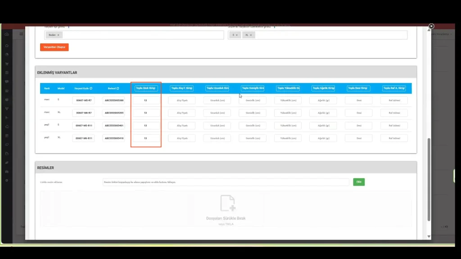Open the shopping cart sidebar icon
This screenshot has width=461, height=259.
[7, 63]
